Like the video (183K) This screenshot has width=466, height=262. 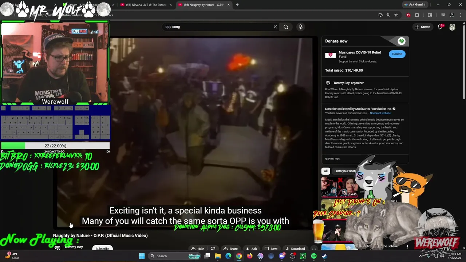click(198, 249)
